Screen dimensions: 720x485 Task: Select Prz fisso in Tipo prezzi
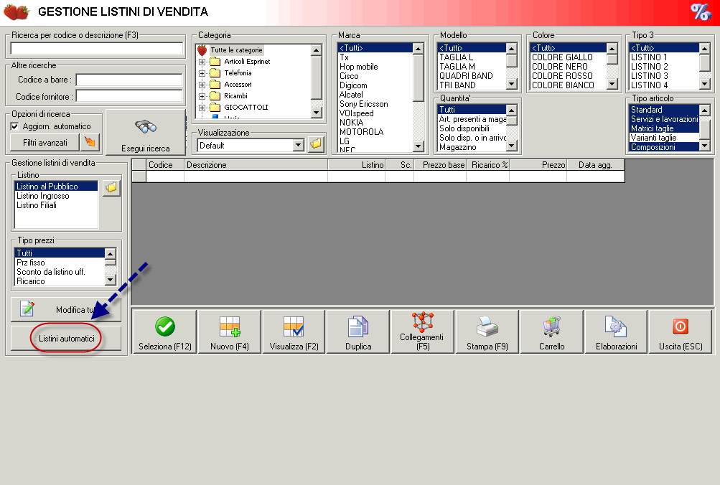(x=60, y=263)
